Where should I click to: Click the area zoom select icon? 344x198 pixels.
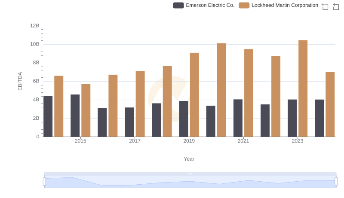(x=325, y=6)
